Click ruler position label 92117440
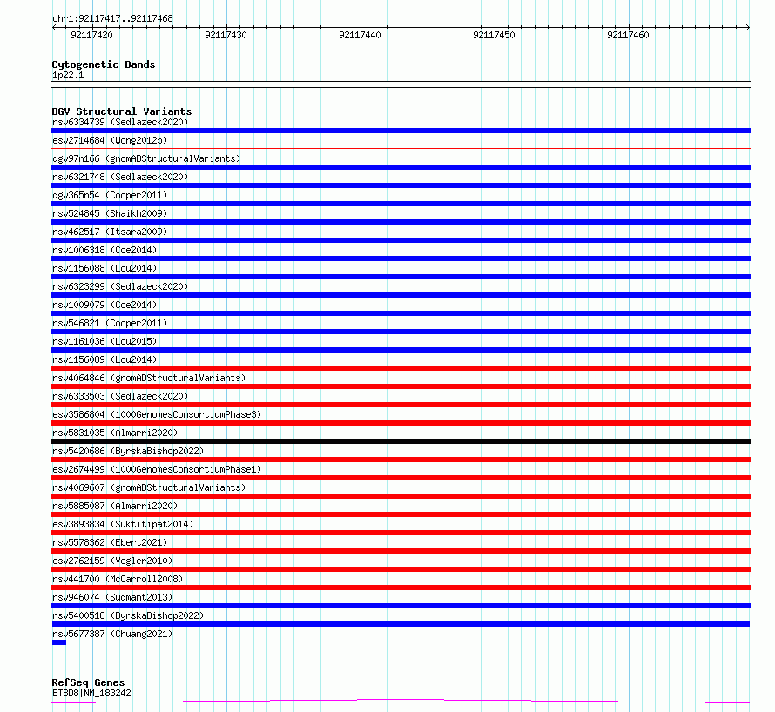This screenshot has width=775, height=712. [360, 35]
